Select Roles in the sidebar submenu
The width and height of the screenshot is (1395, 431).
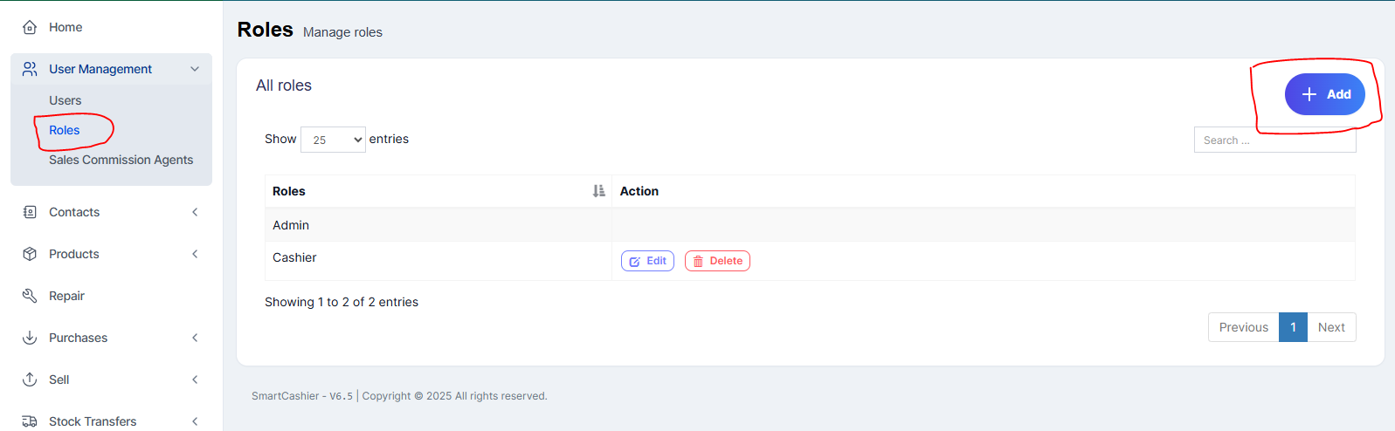(x=64, y=130)
